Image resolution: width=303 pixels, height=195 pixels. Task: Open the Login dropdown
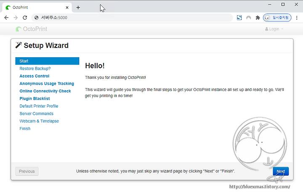click(274, 29)
